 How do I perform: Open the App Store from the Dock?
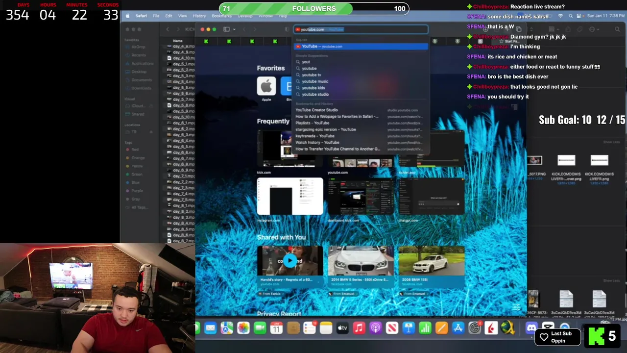click(x=458, y=328)
